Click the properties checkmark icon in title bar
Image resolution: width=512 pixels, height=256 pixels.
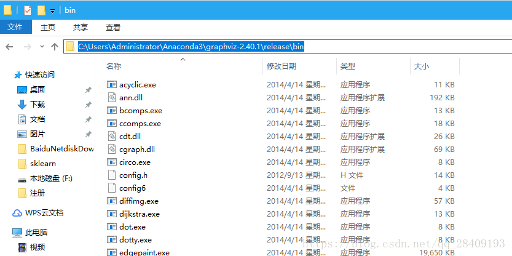(28, 10)
